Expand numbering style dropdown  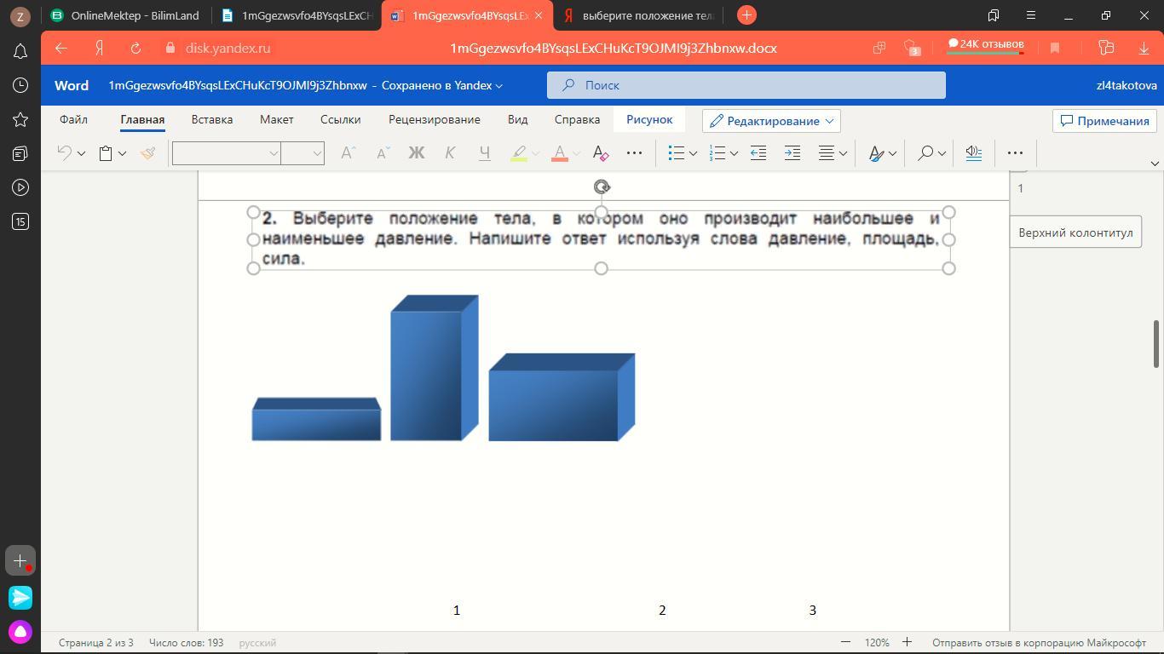(x=734, y=153)
